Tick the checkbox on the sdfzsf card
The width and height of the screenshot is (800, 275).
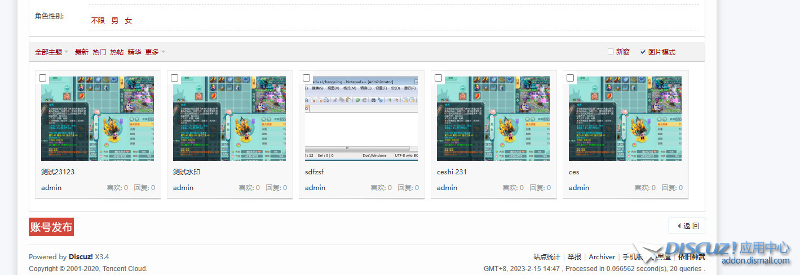(x=307, y=78)
